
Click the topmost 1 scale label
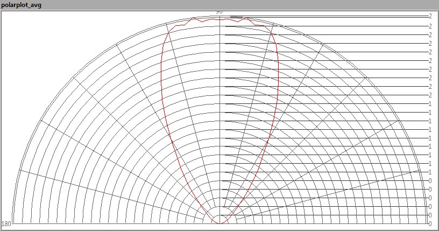pyautogui.click(x=430, y=103)
